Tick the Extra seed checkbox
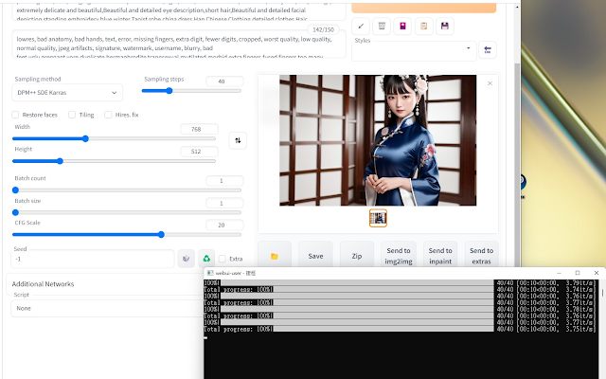This screenshot has height=379, width=606. pyautogui.click(x=223, y=259)
